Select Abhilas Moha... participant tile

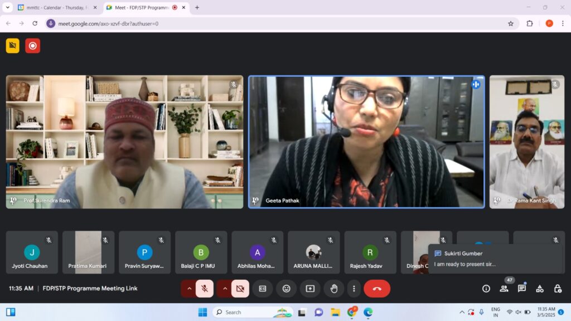[258, 252]
